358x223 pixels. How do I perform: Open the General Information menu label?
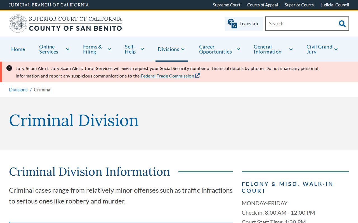coord(267,49)
